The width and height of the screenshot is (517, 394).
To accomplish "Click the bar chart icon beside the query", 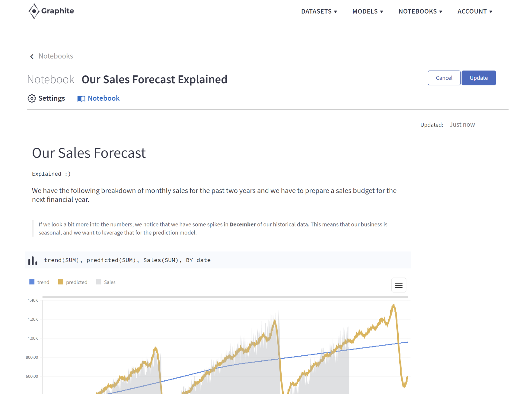I will [x=32, y=260].
